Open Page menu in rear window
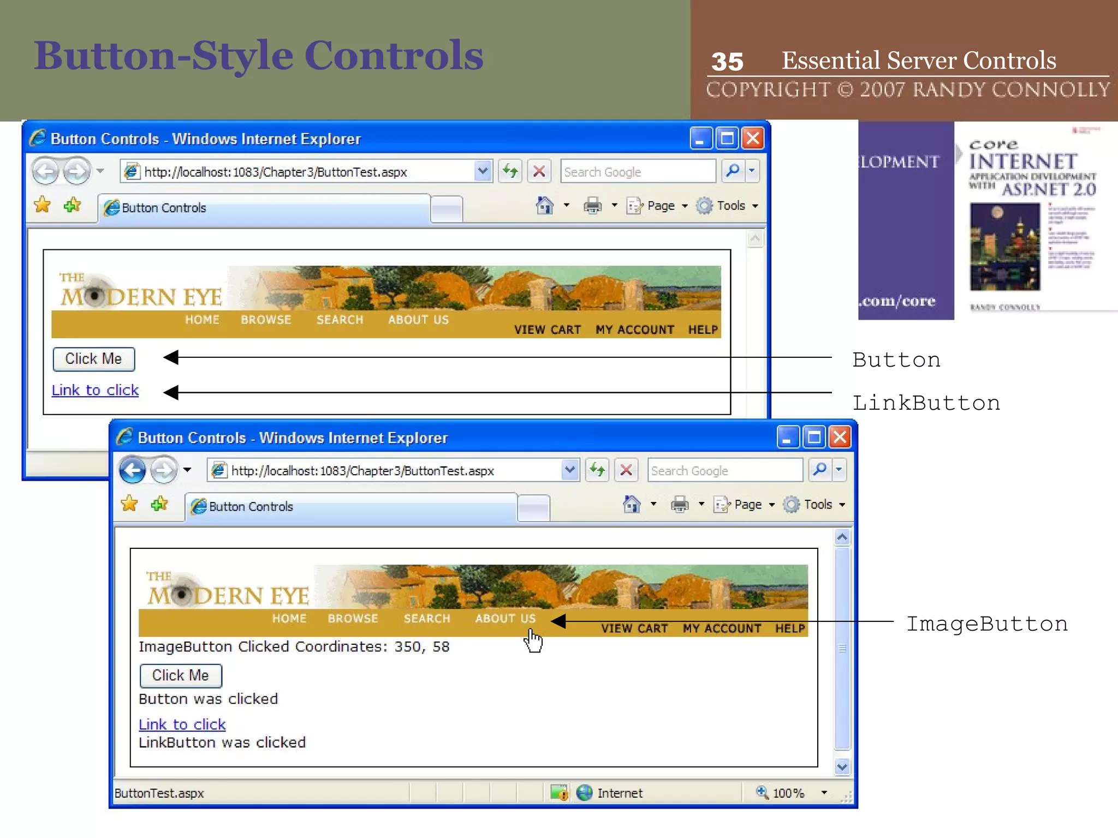This screenshot has height=838, width=1118. pyautogui.click(x=657, y=206)
